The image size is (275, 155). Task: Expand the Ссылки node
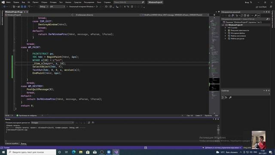[225, 28]
